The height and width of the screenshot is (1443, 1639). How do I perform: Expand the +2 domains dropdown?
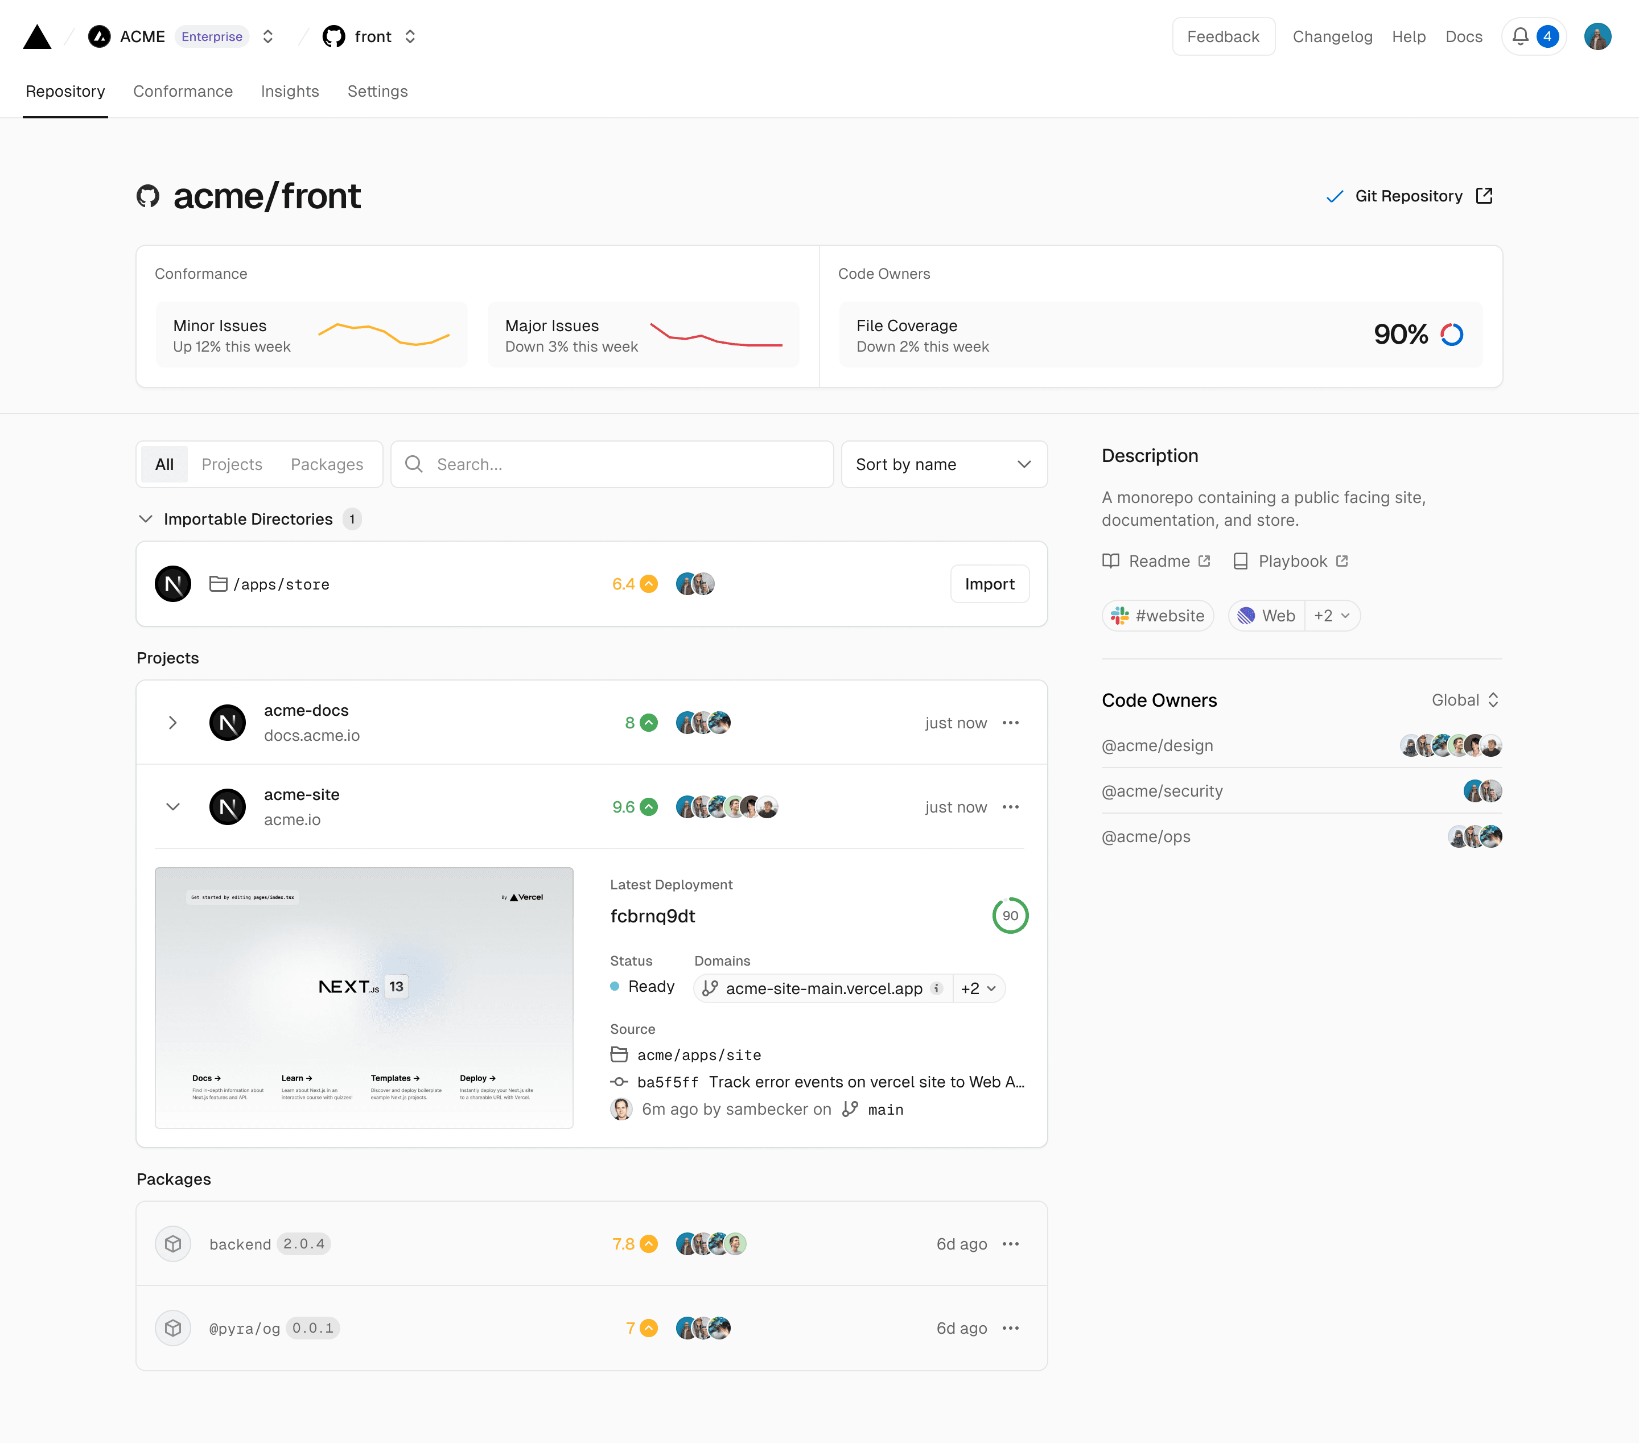point(975,988)
